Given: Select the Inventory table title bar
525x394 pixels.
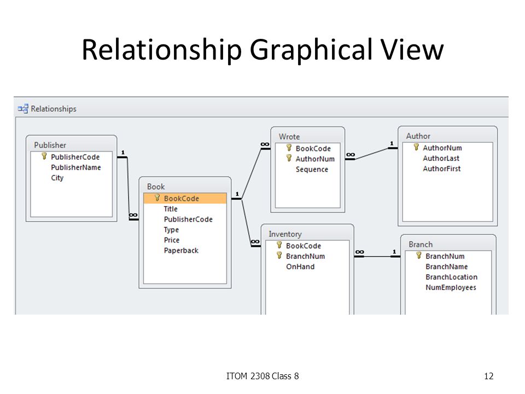Looking at the screenshot, I should click(307, 234).
